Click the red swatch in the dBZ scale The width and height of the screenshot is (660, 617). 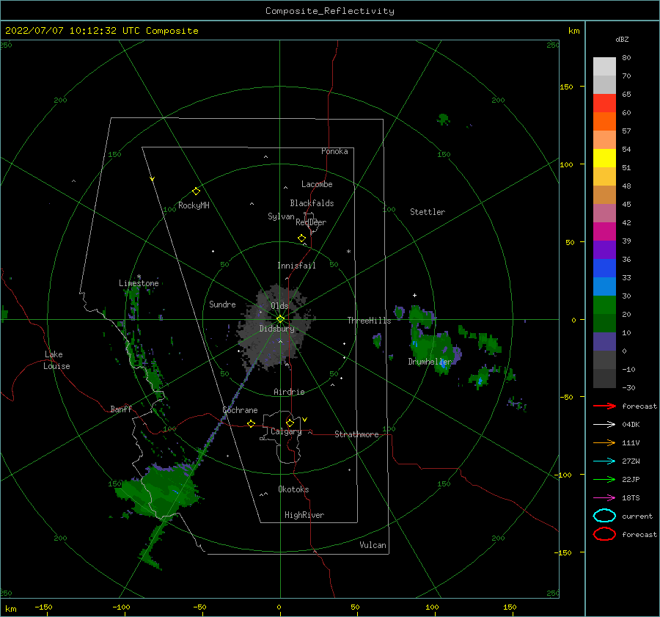click(604, 103)
